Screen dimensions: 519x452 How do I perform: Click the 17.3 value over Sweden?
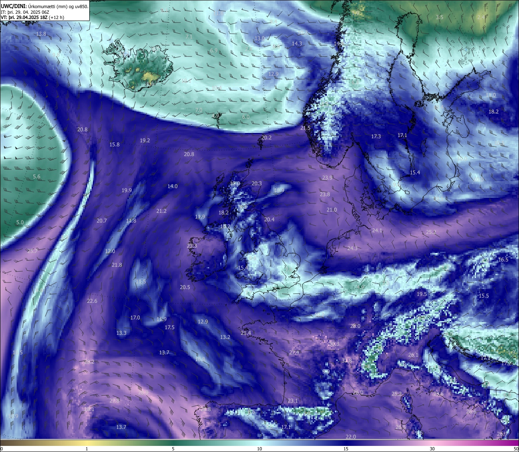376,137
